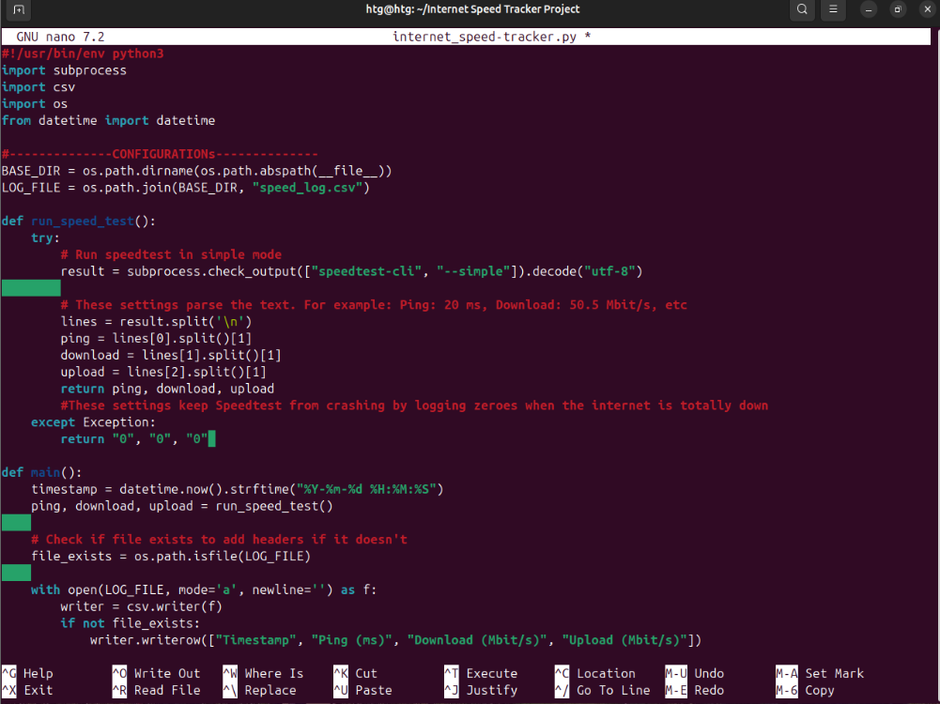Click the ^K Cut shortcut
Screen dimensions: 940x704
click(x=356, y=673)
